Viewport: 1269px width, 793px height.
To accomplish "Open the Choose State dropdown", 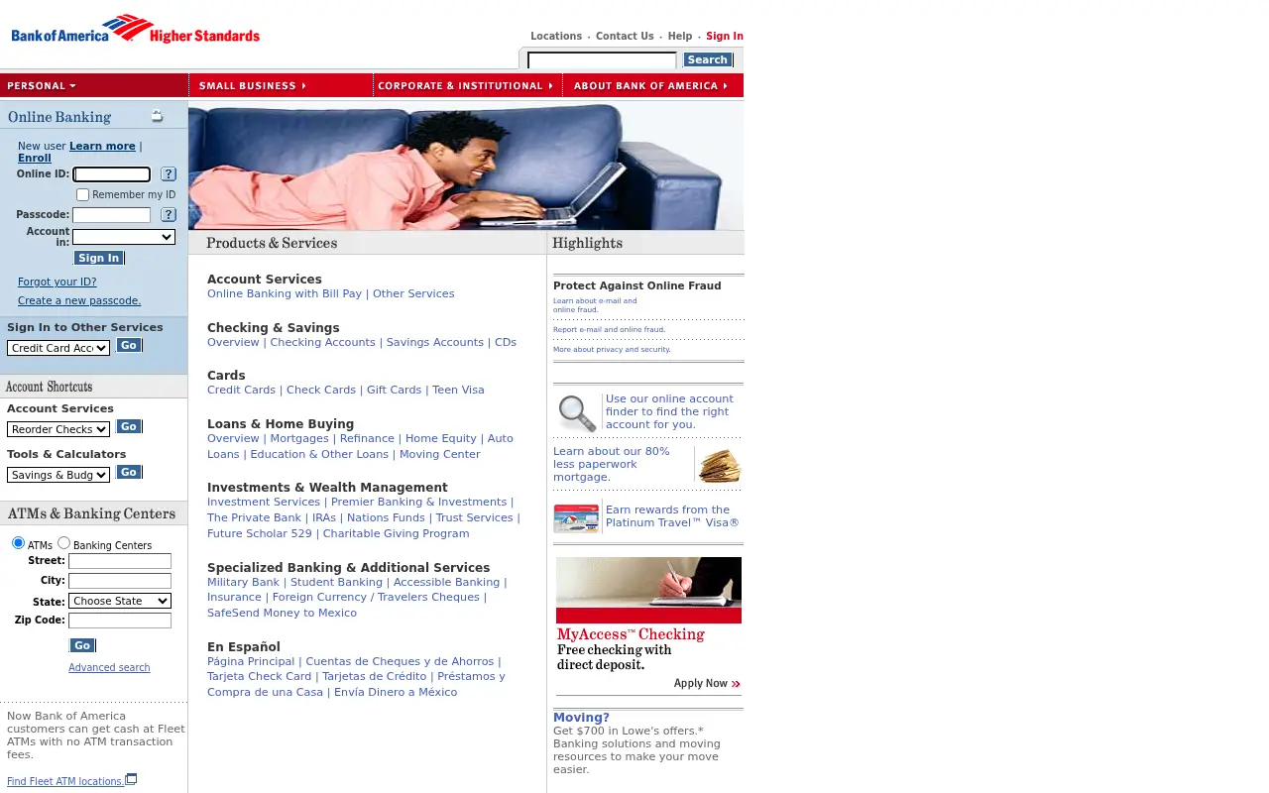I will tap(120, 601).
